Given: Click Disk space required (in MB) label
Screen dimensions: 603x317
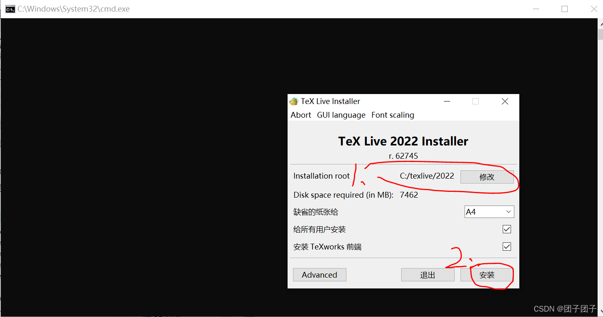Looking at the screenshot, I should (x=344, y=195).
